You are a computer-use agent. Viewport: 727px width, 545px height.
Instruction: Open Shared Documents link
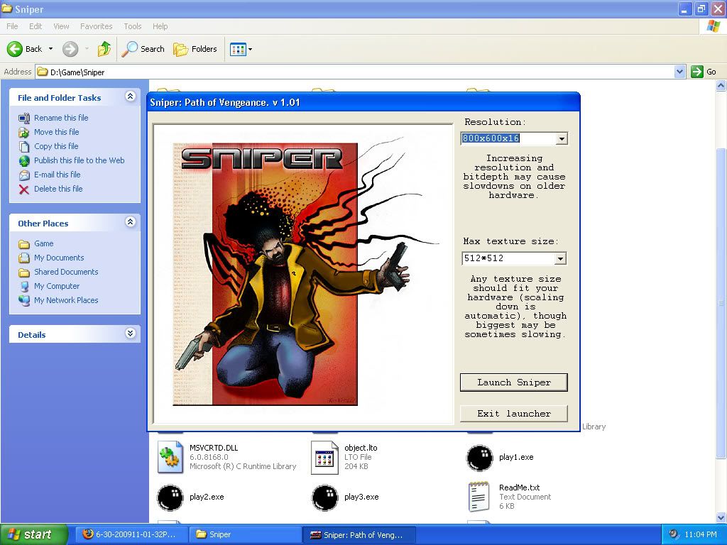pos(66,272)
